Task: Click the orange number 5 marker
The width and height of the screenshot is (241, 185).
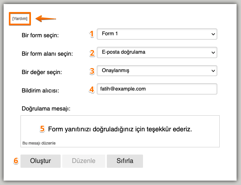Action: (42, 129)
